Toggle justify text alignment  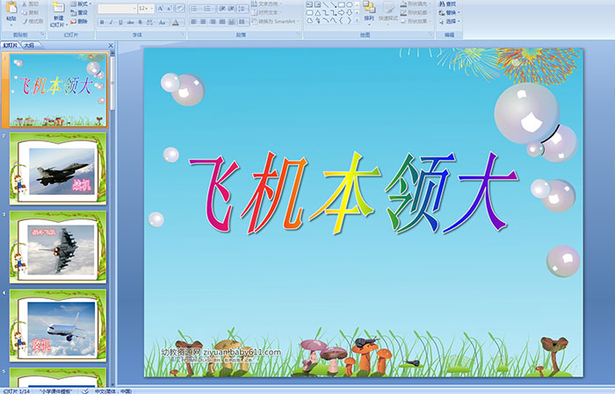[x=222, y=22]
